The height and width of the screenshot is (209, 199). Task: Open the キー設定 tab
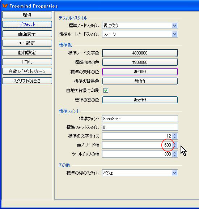(x=27, y=43)
